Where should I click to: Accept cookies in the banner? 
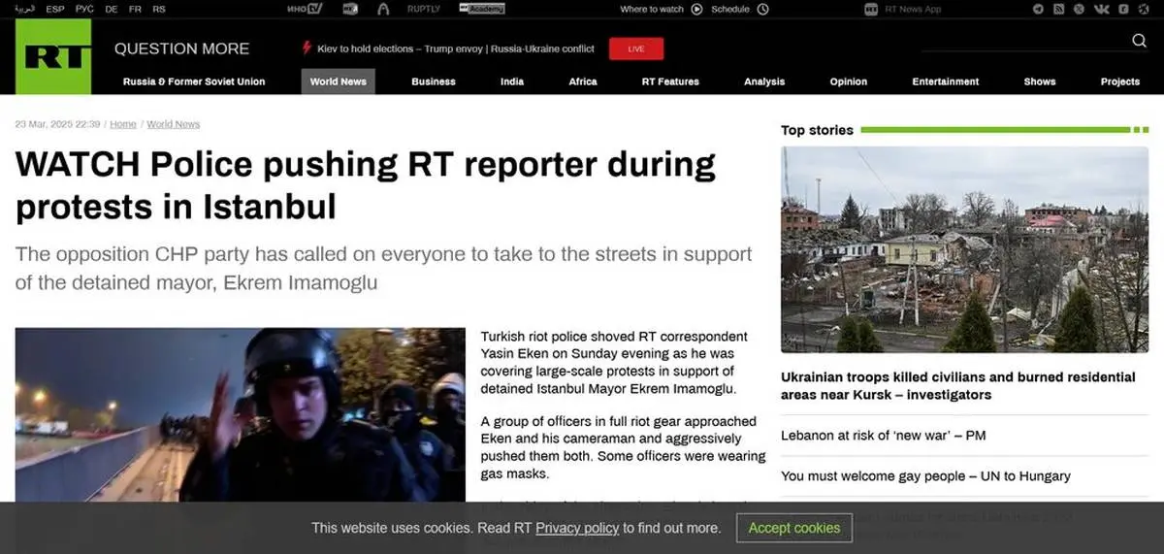pyautogui.click(x=793, y=528)
